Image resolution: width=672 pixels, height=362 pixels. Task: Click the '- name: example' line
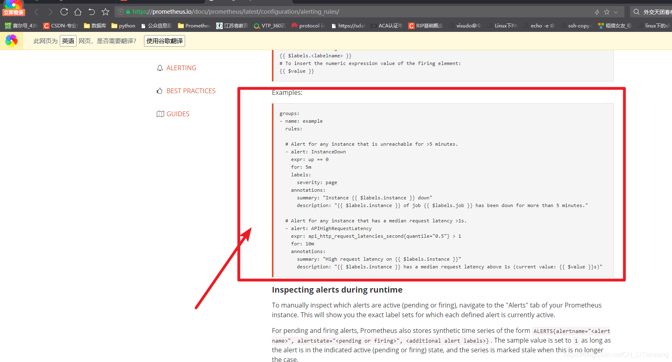coord(301,121)
